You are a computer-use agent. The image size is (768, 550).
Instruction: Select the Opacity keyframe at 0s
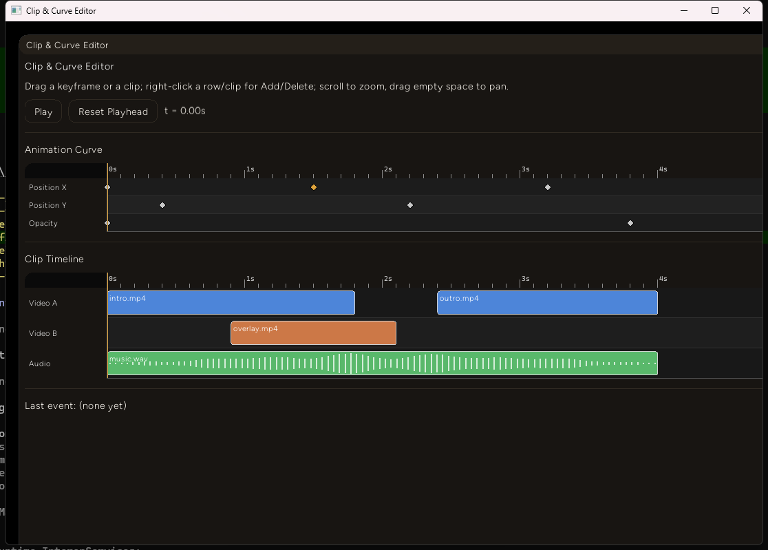pyautogui.click(x=108, y=223)
